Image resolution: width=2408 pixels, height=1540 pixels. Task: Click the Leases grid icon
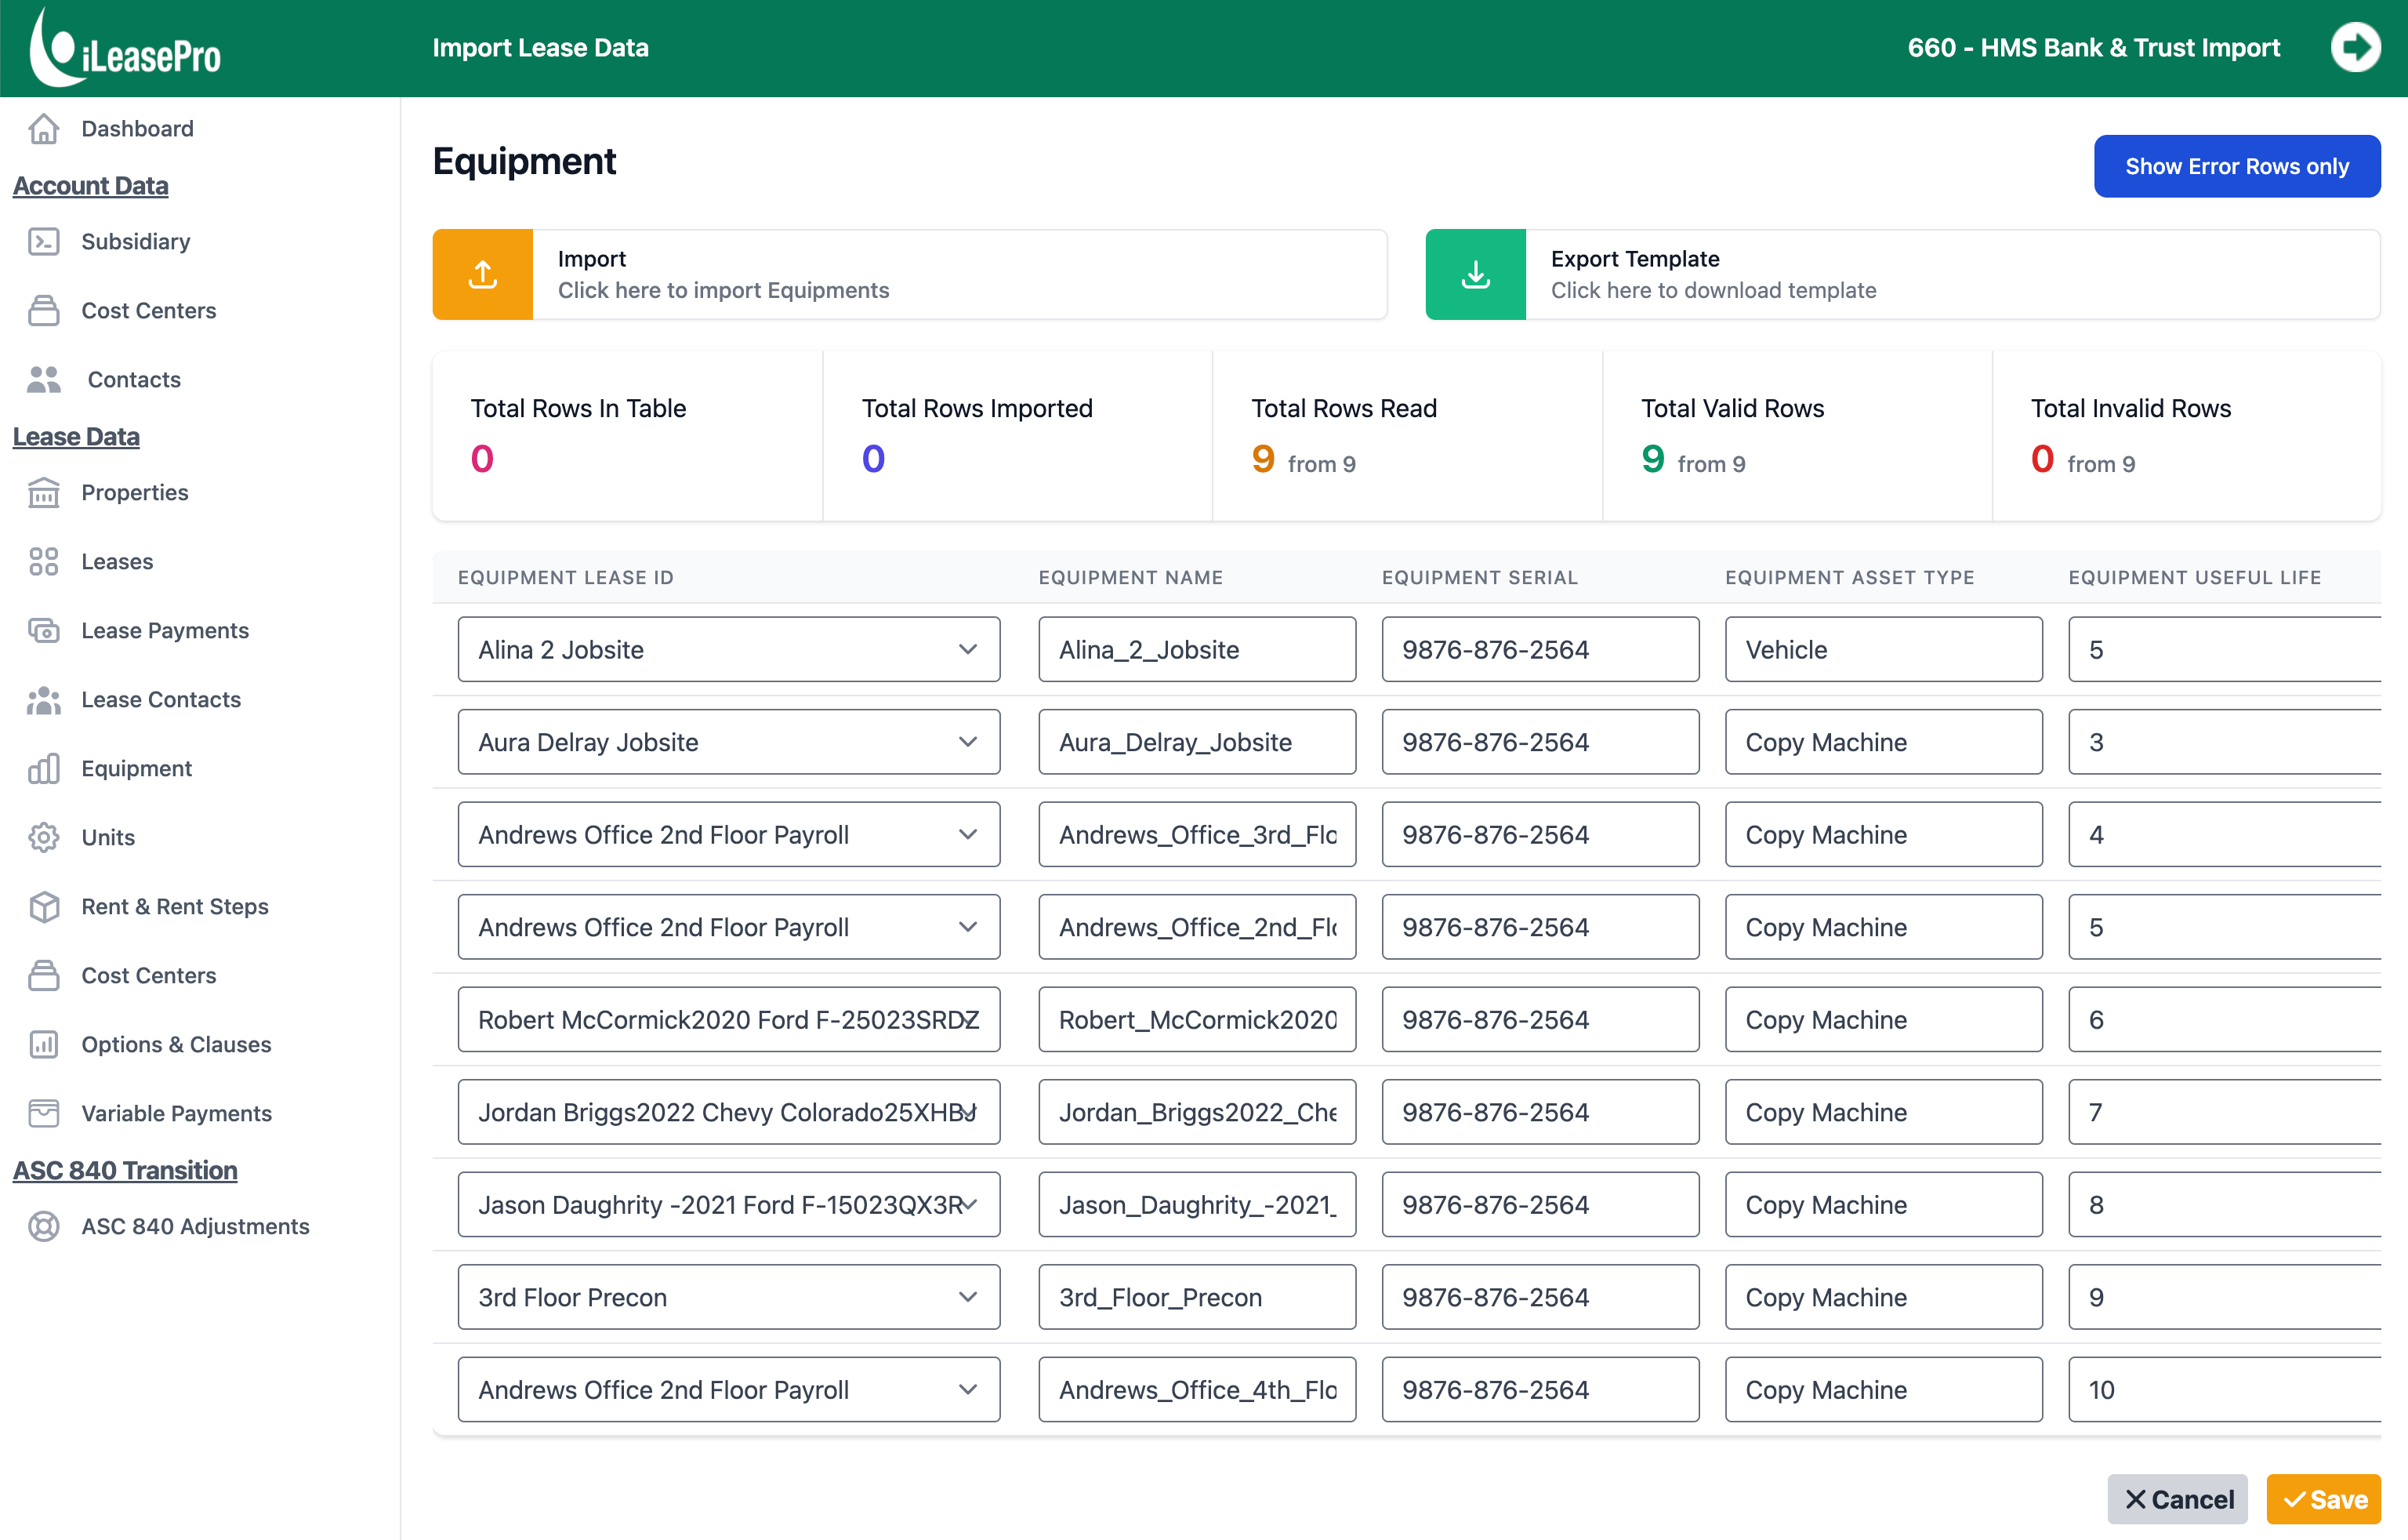click(x=44, y=561)
